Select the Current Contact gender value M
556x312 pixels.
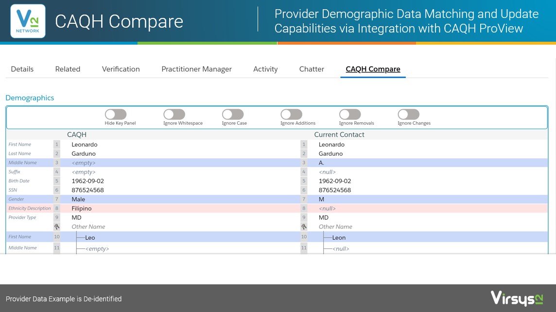(x=321, y=199)
